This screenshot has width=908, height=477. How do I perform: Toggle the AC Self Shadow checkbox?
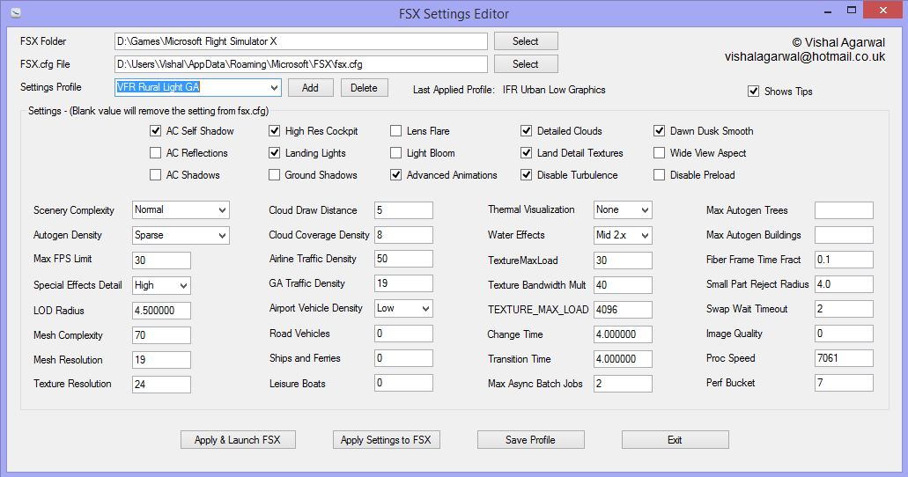(155, 131)
